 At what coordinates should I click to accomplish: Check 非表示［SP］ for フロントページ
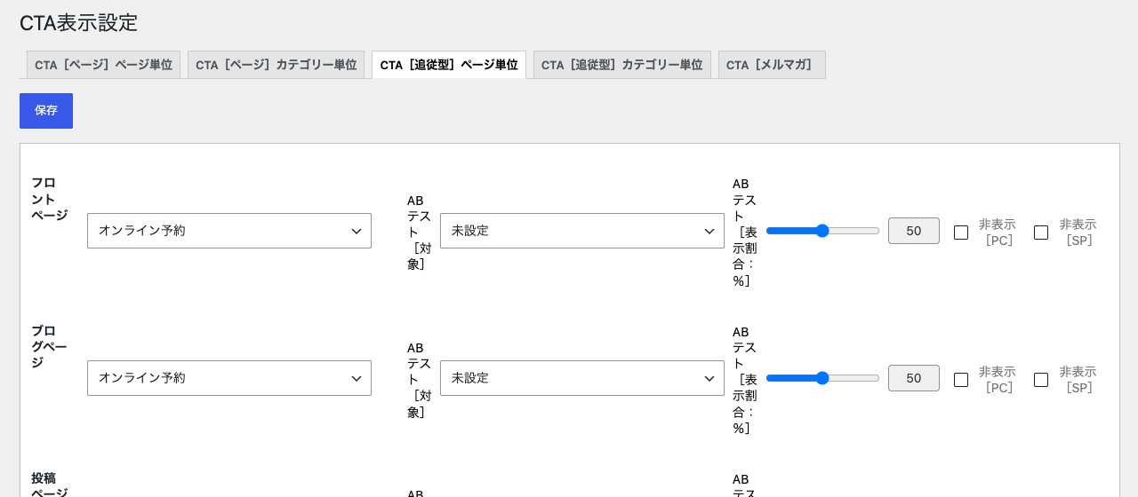[x=1041, y=233]
